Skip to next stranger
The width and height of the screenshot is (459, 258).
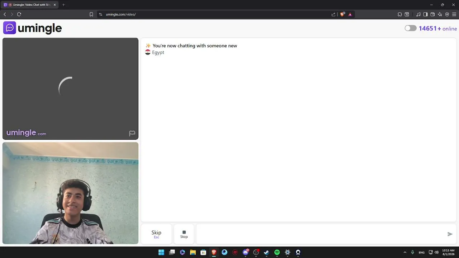pyautogui.click(x=156, y=234)
